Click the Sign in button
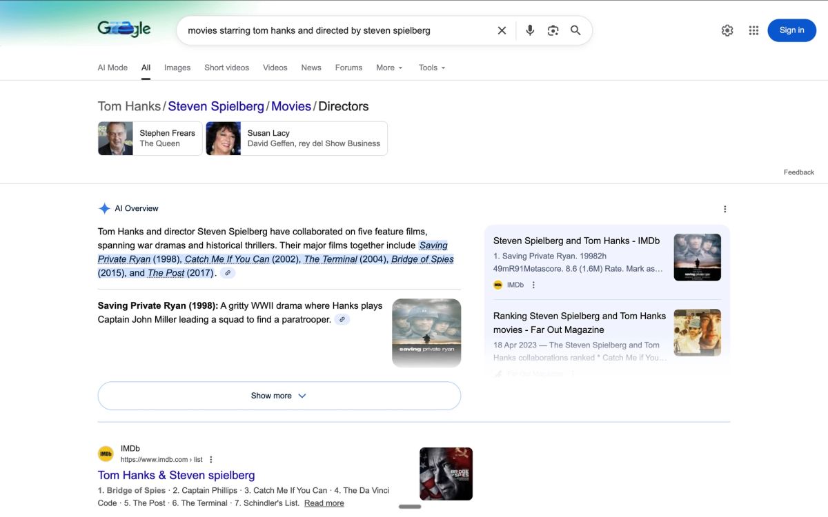 click(x=791, y=30)
